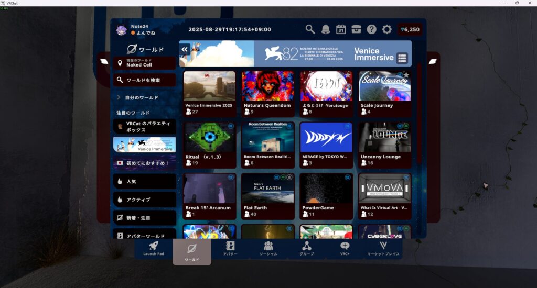Select Venice Immersive sidebar banner

[145, 145]
